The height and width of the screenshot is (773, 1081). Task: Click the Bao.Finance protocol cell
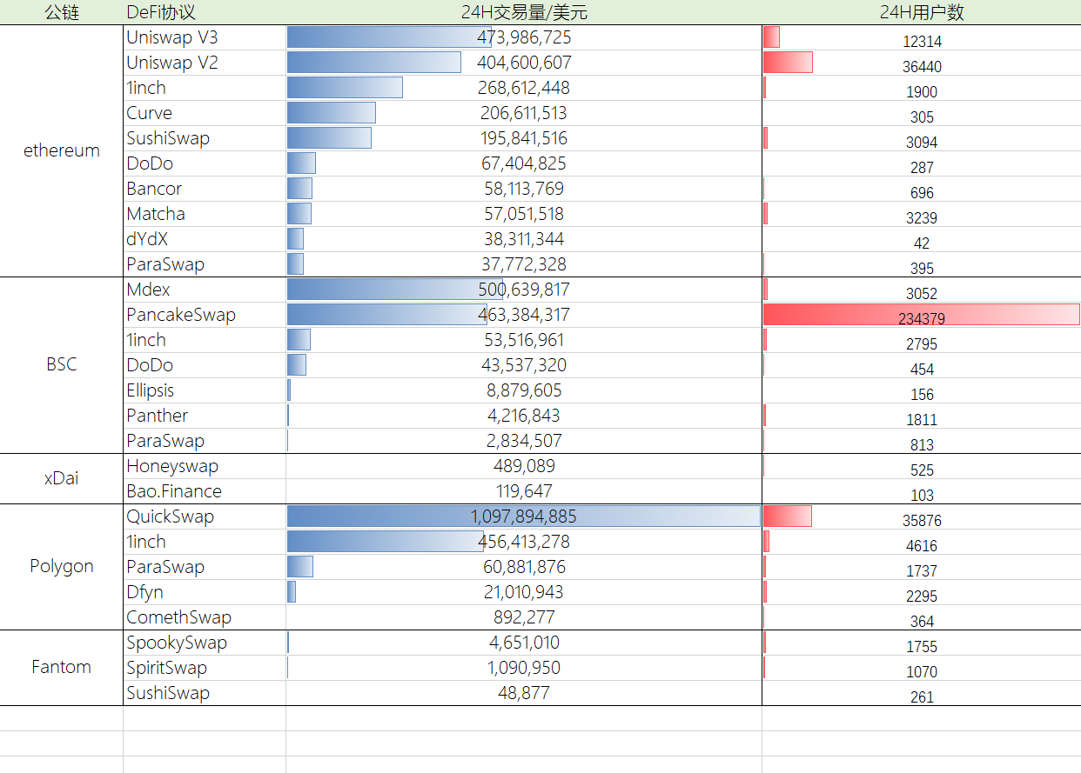point(205,491)
